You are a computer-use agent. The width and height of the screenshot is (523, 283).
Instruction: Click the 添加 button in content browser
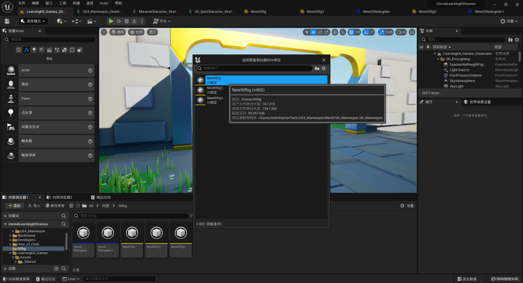click(x=14, y=206)
